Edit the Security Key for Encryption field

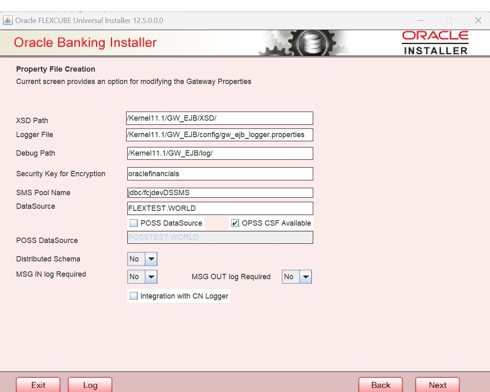coord(220,174)
